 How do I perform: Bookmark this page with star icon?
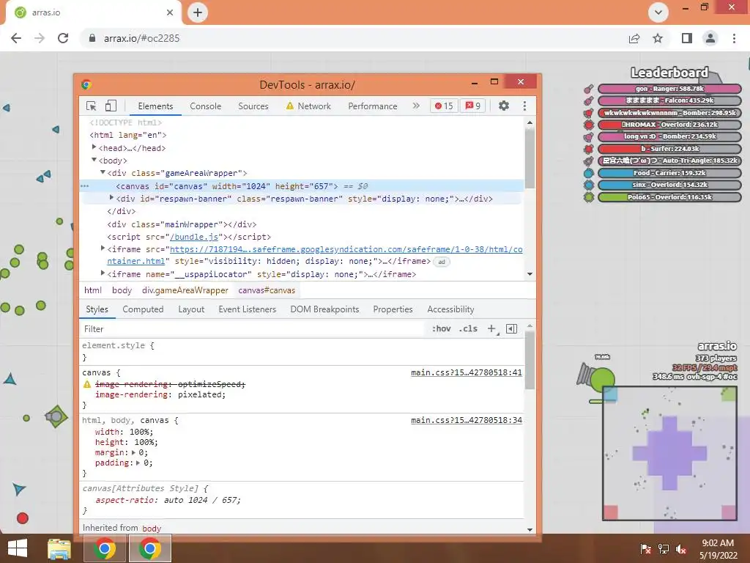658,38
